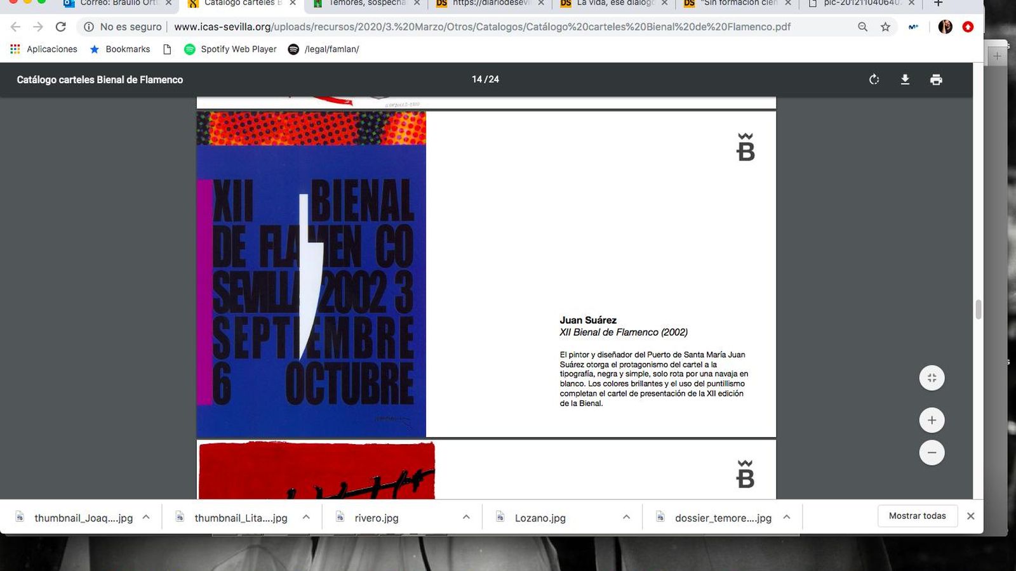
Task: Bookmark this page with the star
Action: pyautogui.click(x=884, y=27)
